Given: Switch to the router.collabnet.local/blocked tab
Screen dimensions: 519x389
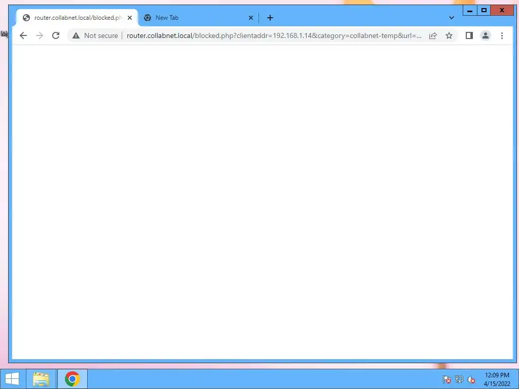Looking at the screenshot, I should 77,18.
